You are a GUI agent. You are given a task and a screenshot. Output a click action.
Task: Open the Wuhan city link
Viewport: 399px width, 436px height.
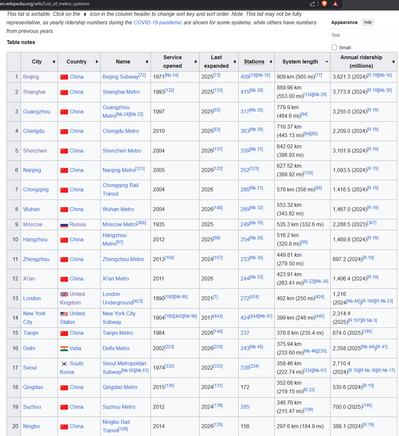pyautogui.click(x=31, y=209)
